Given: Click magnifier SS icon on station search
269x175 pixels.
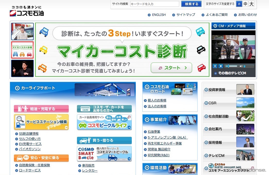Looking at the screenshot, I should point(20,122).
